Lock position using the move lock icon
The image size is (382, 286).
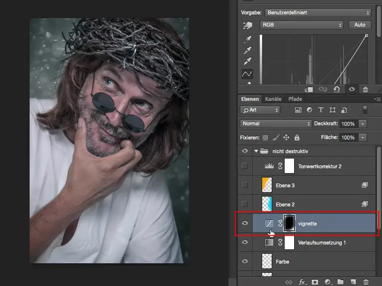286,137
